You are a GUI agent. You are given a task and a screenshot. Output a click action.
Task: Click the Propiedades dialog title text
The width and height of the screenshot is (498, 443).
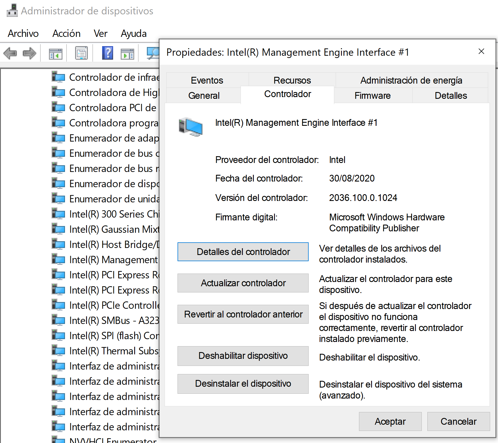point(288,52)
